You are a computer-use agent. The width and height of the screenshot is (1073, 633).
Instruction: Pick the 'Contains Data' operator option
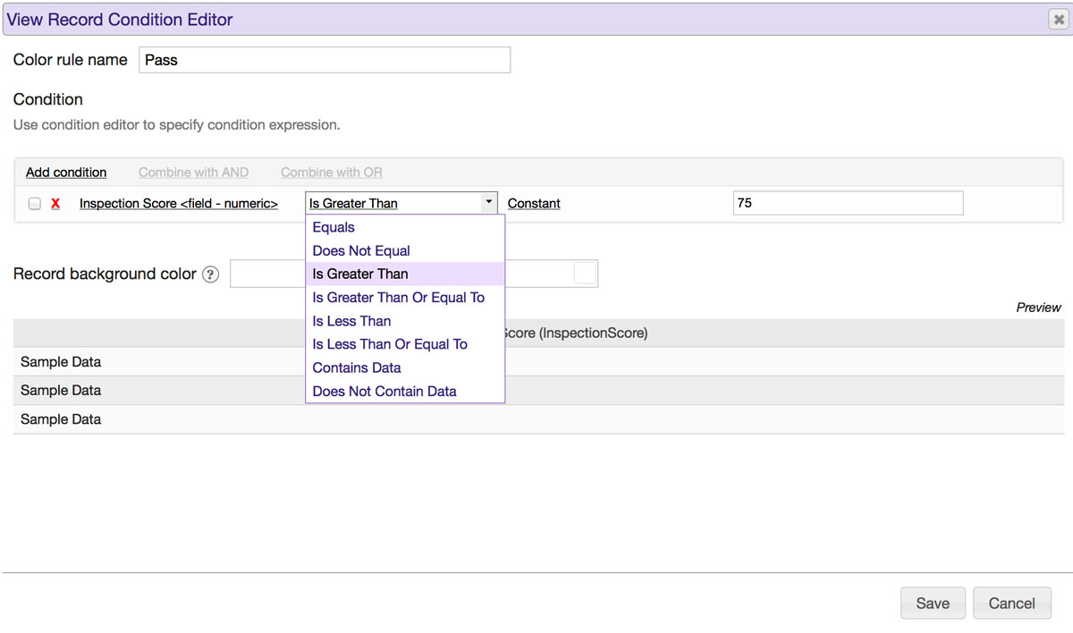pyautogui.click(x=357, y=367)
